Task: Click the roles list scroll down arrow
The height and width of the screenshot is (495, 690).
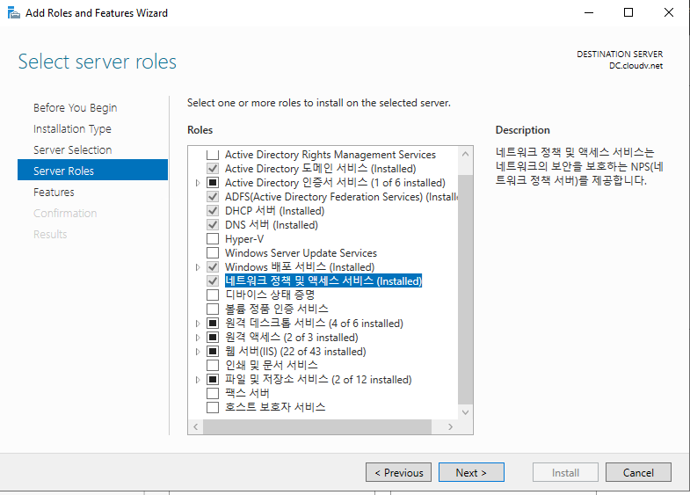Action: tap(465, 412)
